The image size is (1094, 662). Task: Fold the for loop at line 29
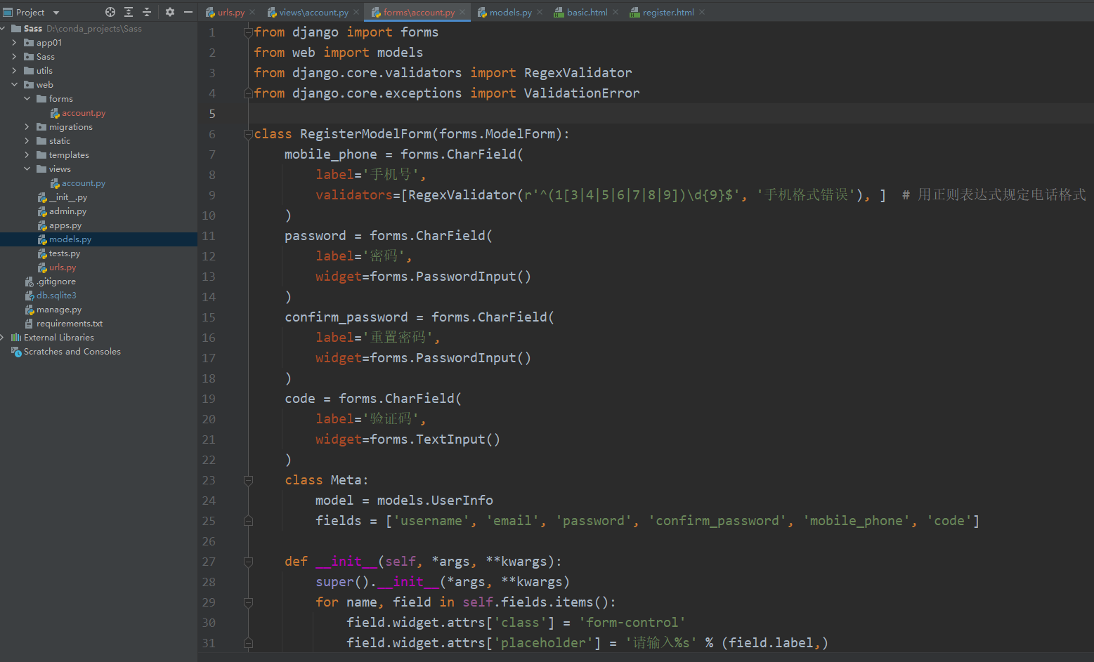(x=248, y=602)
